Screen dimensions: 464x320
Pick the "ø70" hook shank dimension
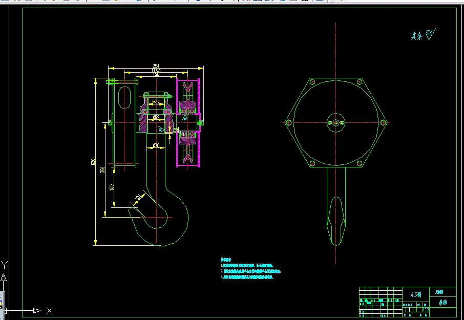point(156,145)
